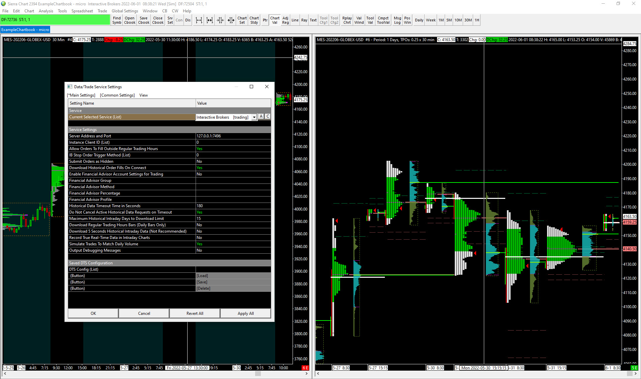Screen dimensions: 641x379
Task: Click OK in Data/Trade Service Settings
Action: tap(93, 313)
